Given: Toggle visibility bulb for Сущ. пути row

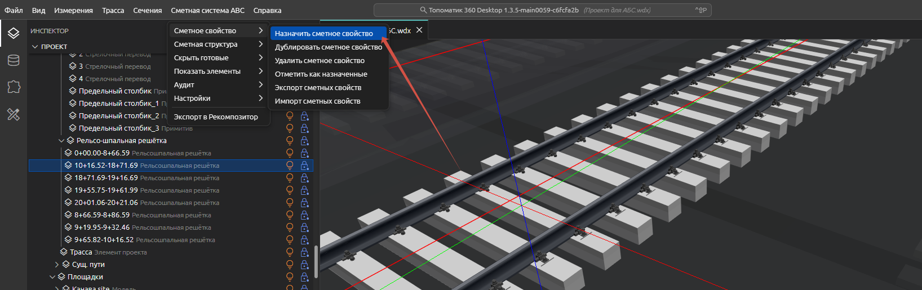Looking at the screenshot, I should point(290,265).
